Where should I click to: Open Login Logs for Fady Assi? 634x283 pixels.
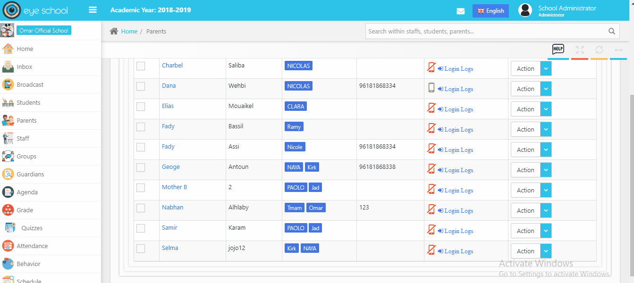(x=456, y=150)
